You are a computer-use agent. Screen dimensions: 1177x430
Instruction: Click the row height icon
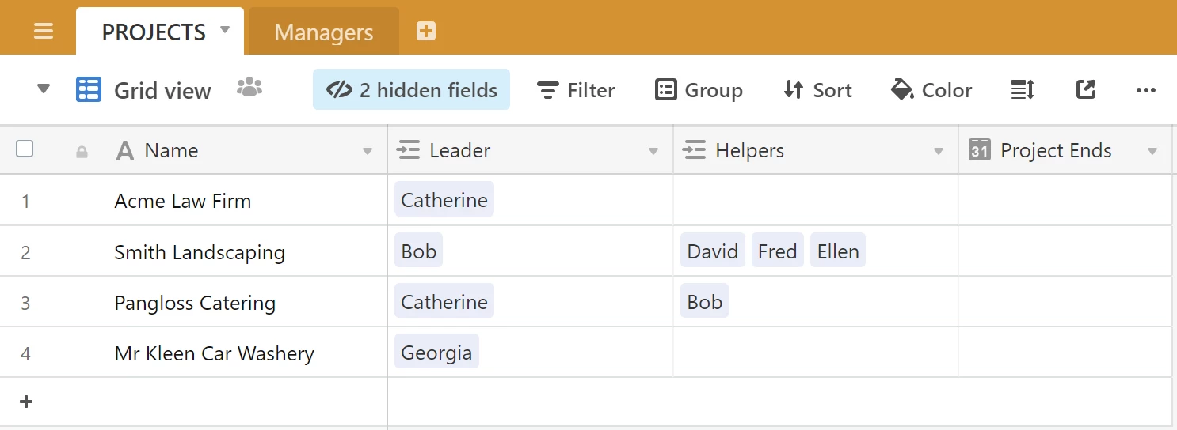(1023, 90)
